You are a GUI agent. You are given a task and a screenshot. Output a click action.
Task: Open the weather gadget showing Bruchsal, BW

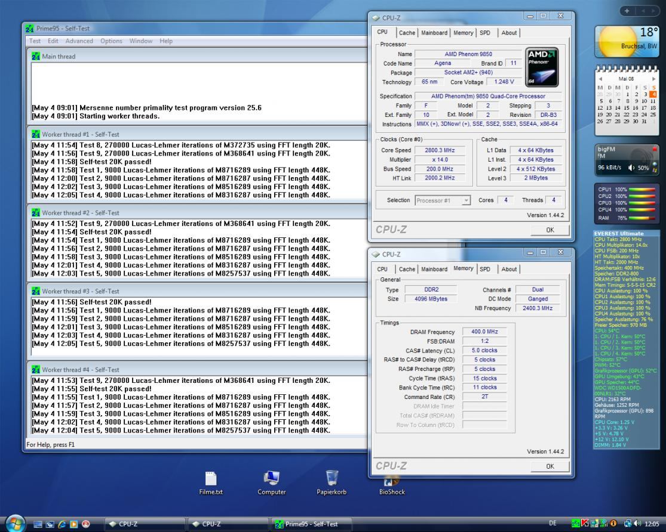point(627,42)
